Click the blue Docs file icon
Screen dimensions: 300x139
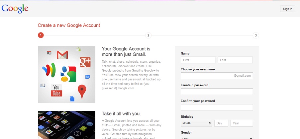click(x=72, y=99)
